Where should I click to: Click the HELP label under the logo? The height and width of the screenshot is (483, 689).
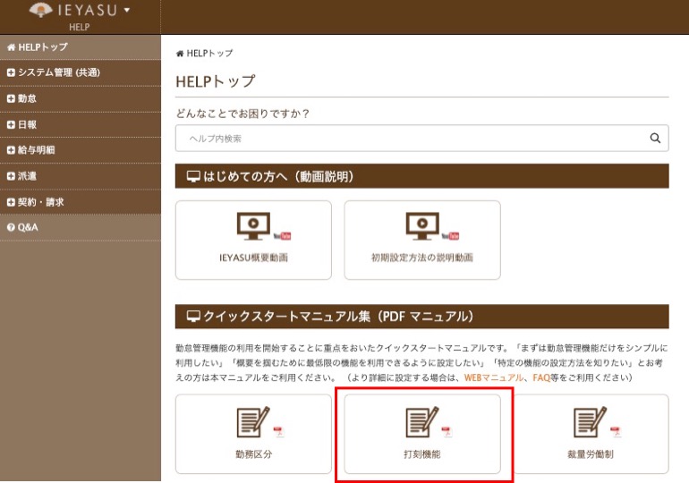[79, 27]
